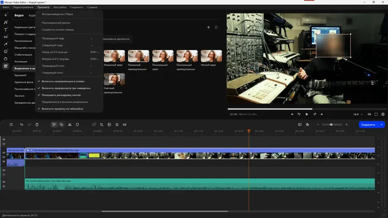Open the Titles tool in left sidebar
This screenshot has width=388, height=218.
[6, 30]
